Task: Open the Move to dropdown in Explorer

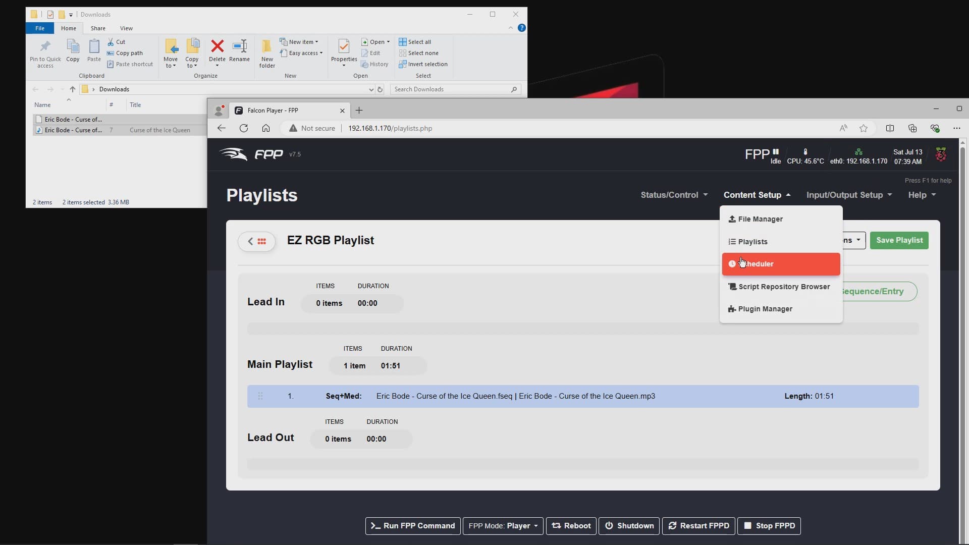Action: pyautogui.click(x=171, y=53)
